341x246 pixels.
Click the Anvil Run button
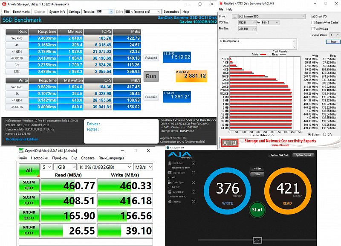pos(151,76)
